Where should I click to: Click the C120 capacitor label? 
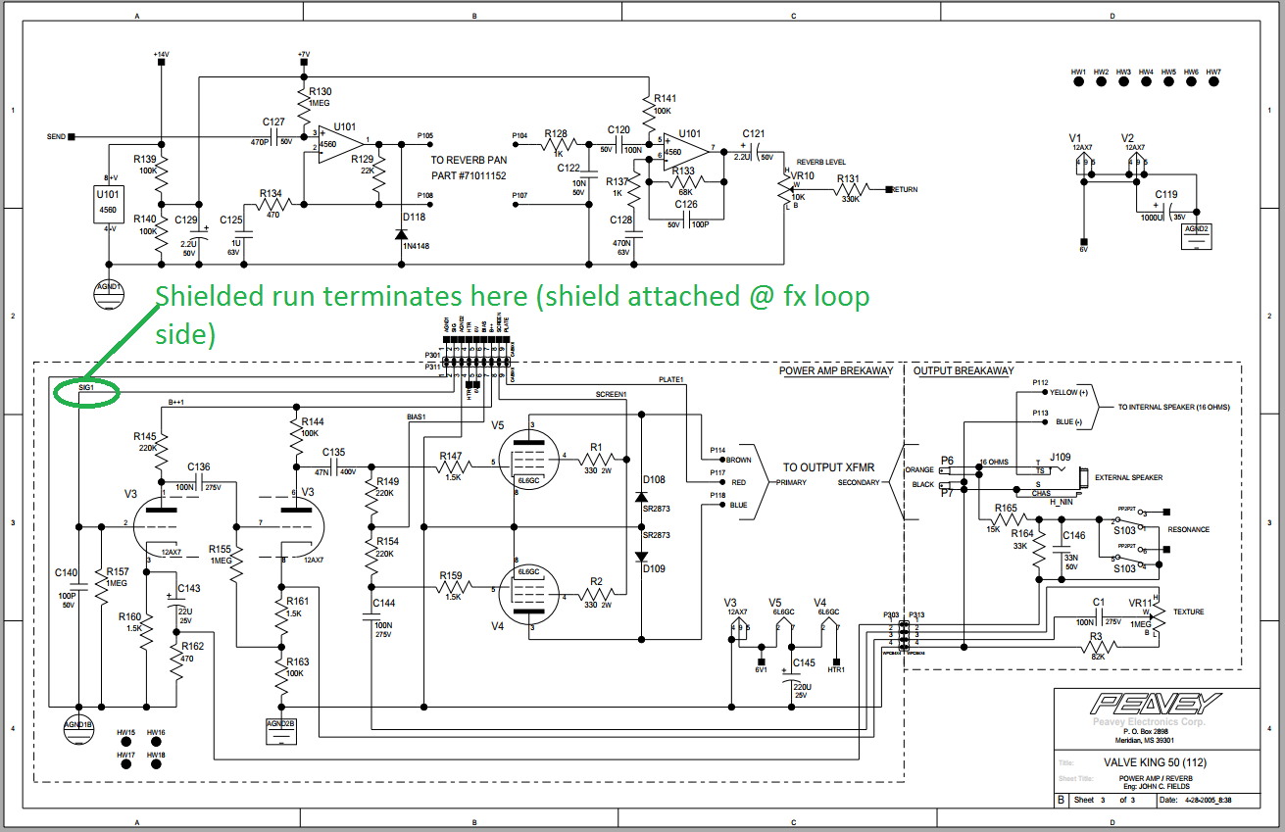tap(618, 129)
